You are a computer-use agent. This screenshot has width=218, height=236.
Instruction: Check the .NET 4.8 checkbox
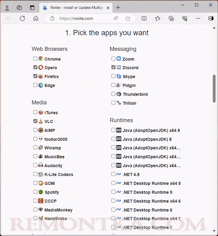click(x=113, y=174)
